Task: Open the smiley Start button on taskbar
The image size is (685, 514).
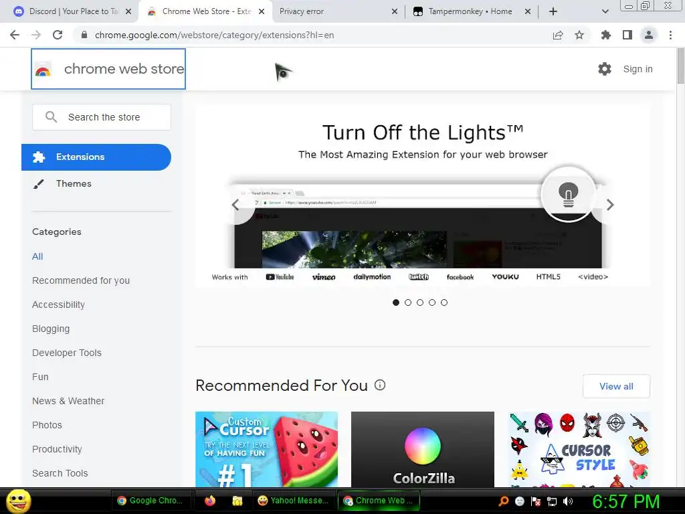Action: pyautogui.click(x=19, y=501)
